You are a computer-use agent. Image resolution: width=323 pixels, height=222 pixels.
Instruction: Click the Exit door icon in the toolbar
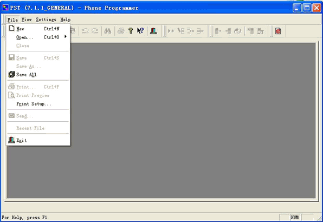[x=153, y=31]
